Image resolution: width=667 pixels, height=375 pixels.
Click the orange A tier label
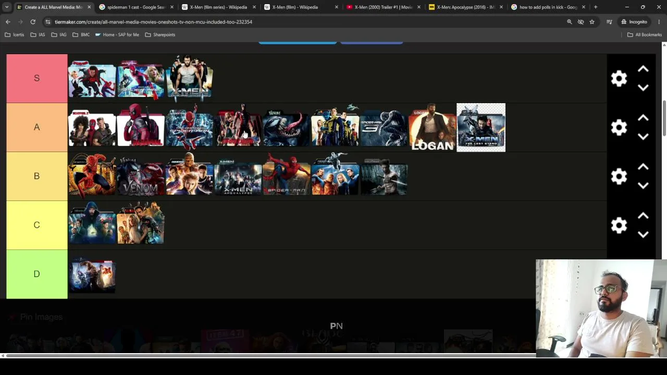pos(37,127)
